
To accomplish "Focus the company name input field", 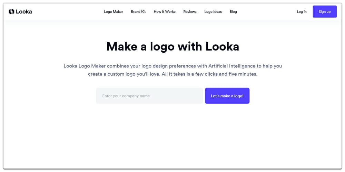I will tap(149, 96).
